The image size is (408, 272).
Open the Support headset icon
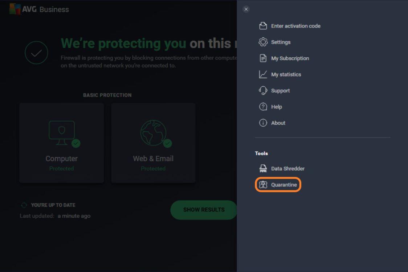click(x=263, y=90)
